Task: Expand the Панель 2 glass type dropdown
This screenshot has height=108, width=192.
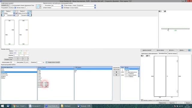Action: (x=28, y=15)
